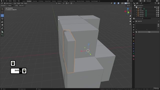Open the View Layer properties tab
This screenshot has height=90, width=160.
tap(133, 30)
